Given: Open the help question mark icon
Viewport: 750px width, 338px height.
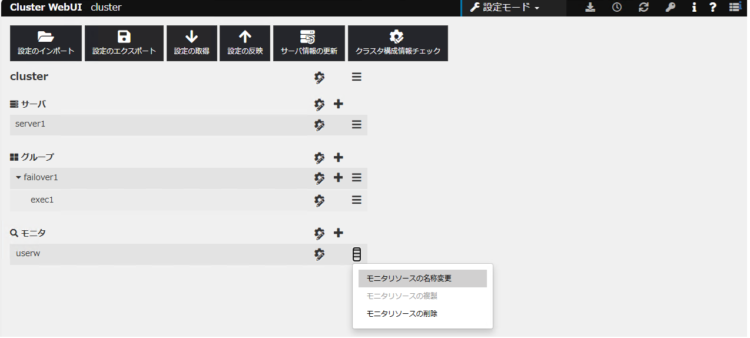Looking at the screenshot, I should 712,8.
